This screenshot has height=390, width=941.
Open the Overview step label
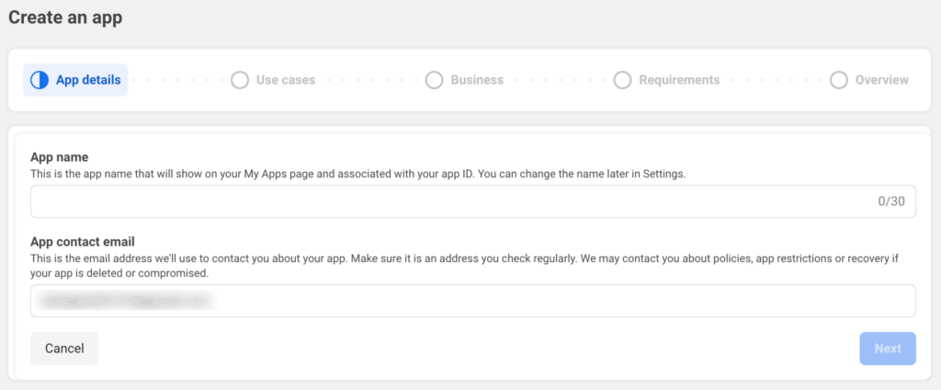pyautogui.click(x=881, y=80)
